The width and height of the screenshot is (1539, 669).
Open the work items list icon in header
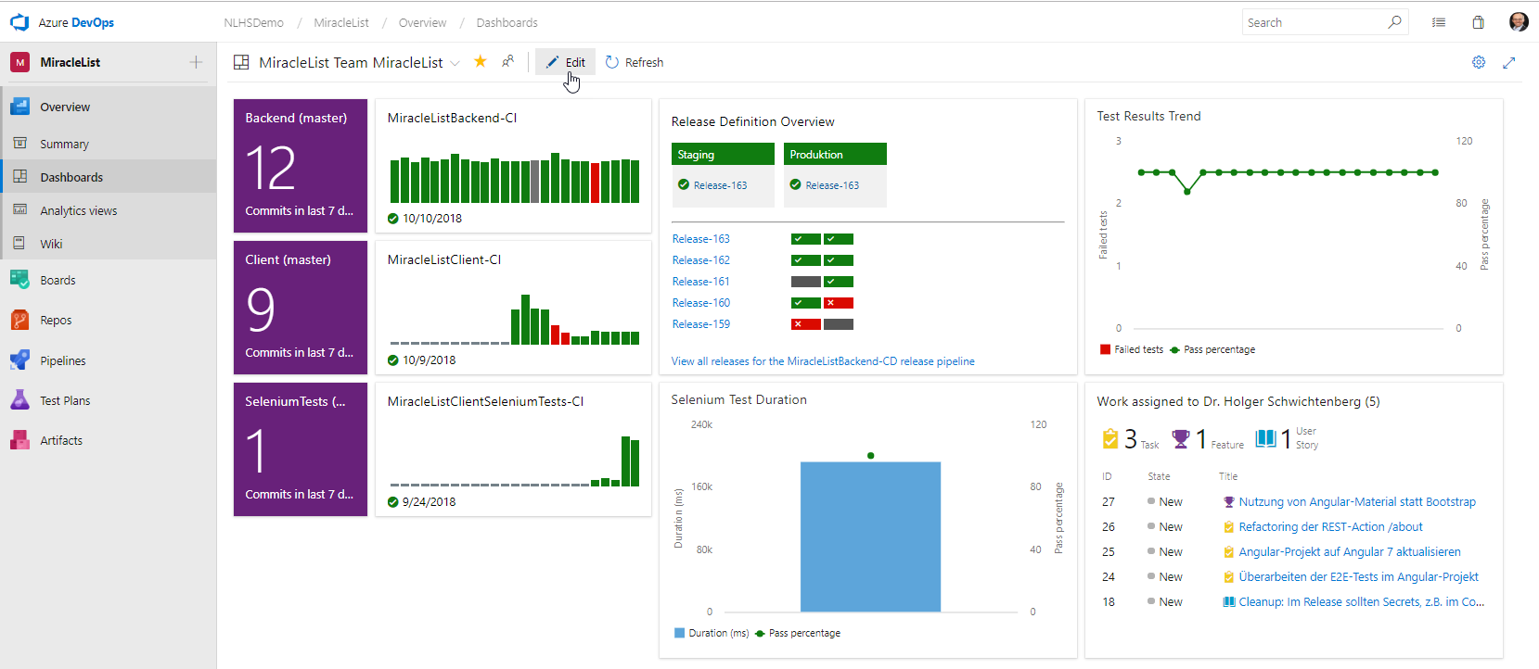click(1439, 22)
